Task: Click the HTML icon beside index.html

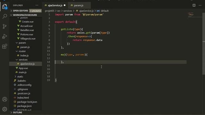Action: [x=15, y=97]
